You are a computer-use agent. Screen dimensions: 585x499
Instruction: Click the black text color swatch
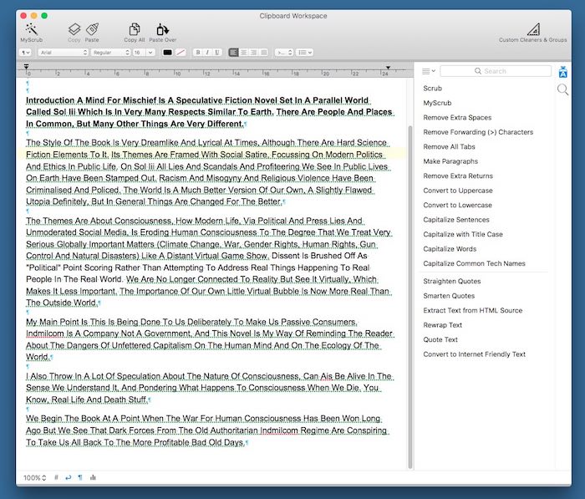[167, 52]
